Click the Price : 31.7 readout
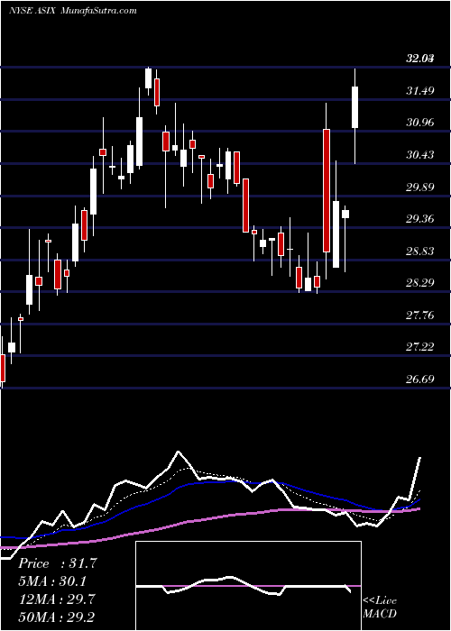The width and height of the screenshot is (451, 631). click(x=58, y=563)
